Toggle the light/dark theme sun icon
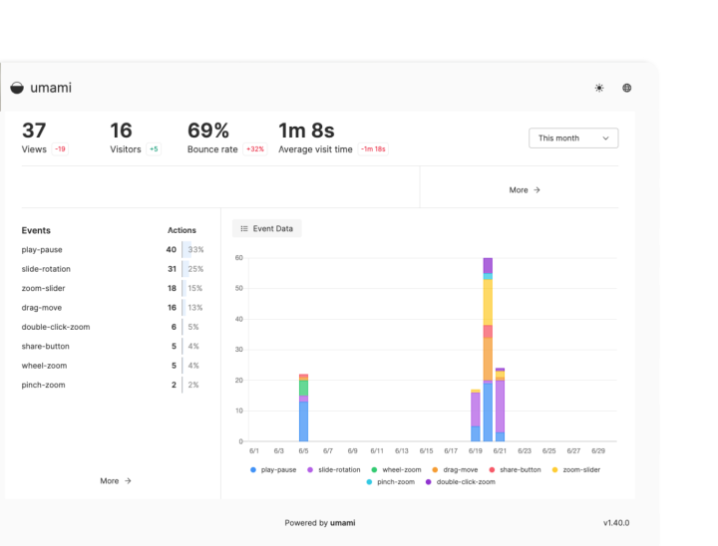This screenshot has height=546, width=718. pyautogui.click(x=599, y=88)
